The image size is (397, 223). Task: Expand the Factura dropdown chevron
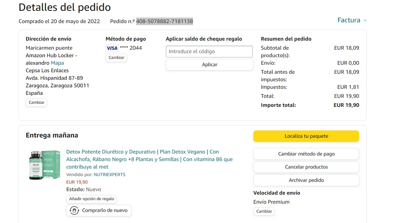tap(365, 20)
